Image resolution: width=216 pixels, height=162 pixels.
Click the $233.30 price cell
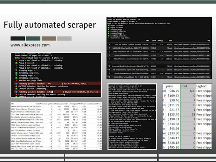tap(173, 133)
